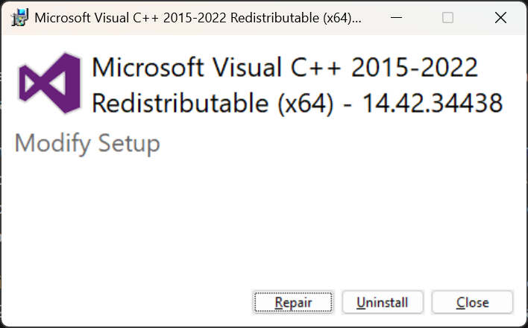Click the 'Modify Setup' heading text

coord(87,143)
